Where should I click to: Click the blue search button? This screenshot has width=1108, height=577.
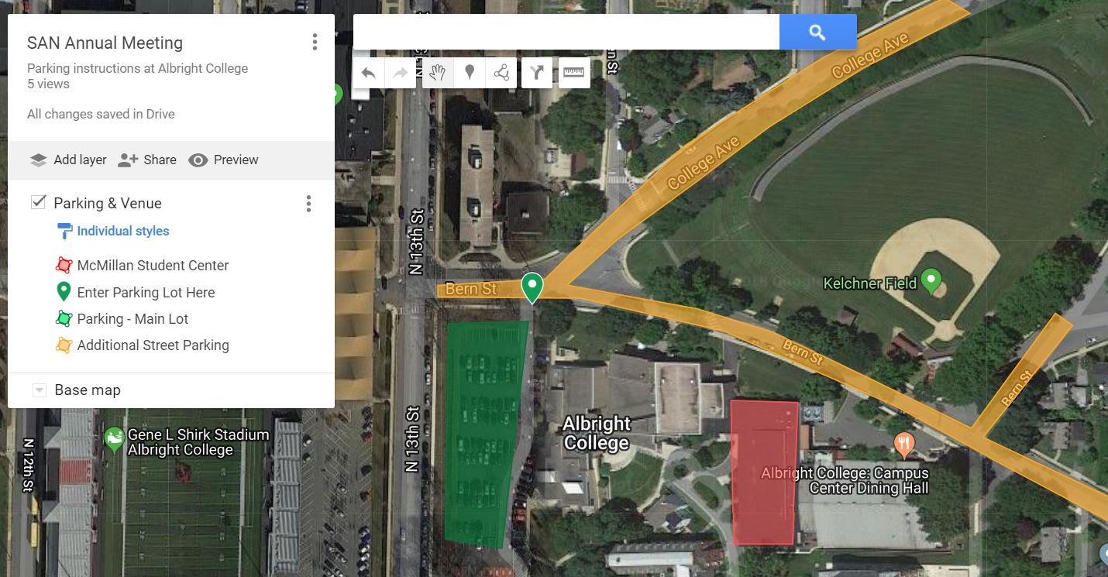click(x=817, y=32)
